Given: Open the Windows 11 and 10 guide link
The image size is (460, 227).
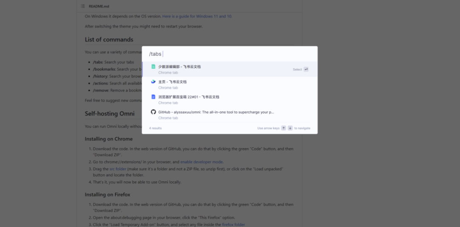Looking at the screenshot, I should [x=197, y=16].
